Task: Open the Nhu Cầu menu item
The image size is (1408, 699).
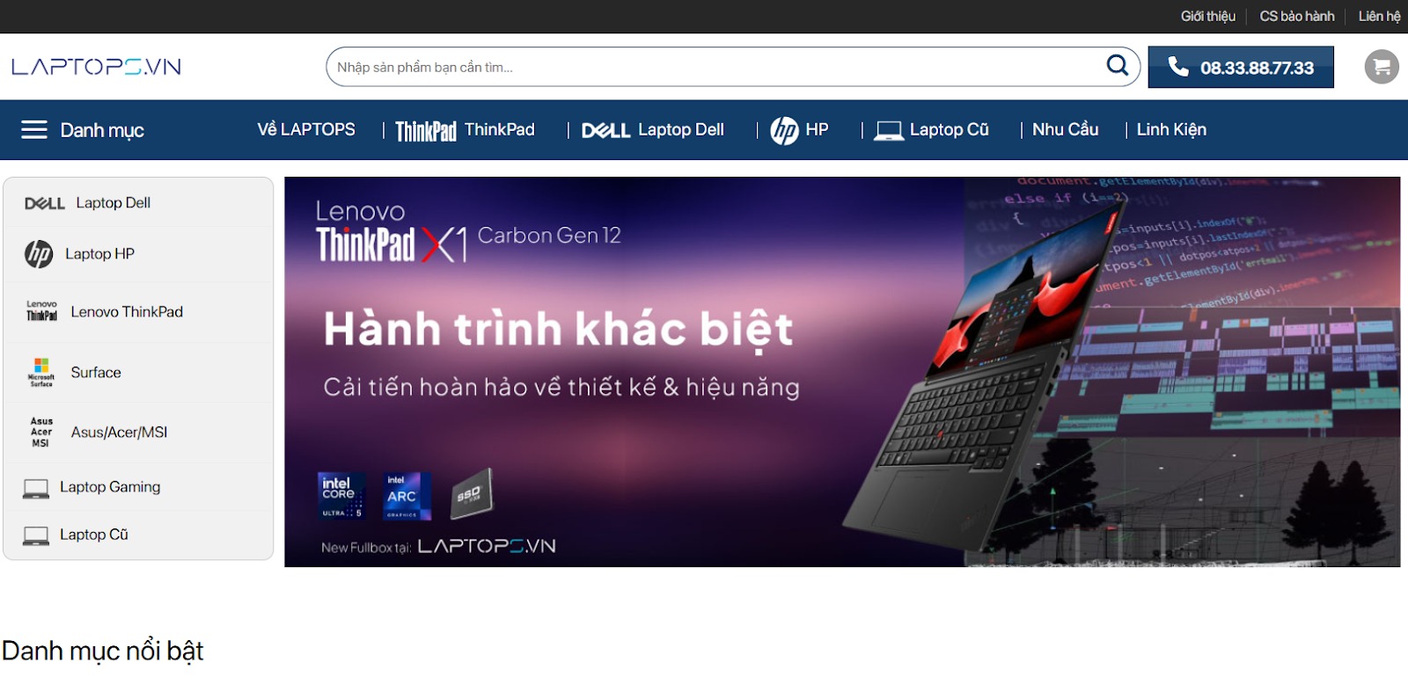Action: (1065, 129)
